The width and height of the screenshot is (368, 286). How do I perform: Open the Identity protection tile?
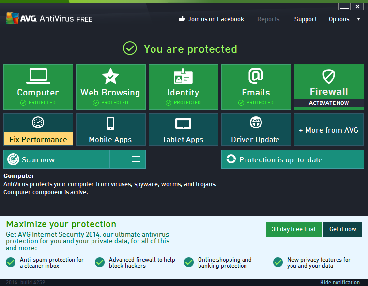pos(183,87)
